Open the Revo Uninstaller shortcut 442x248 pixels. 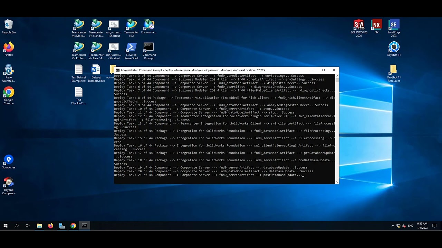click(x=9, y=73)
